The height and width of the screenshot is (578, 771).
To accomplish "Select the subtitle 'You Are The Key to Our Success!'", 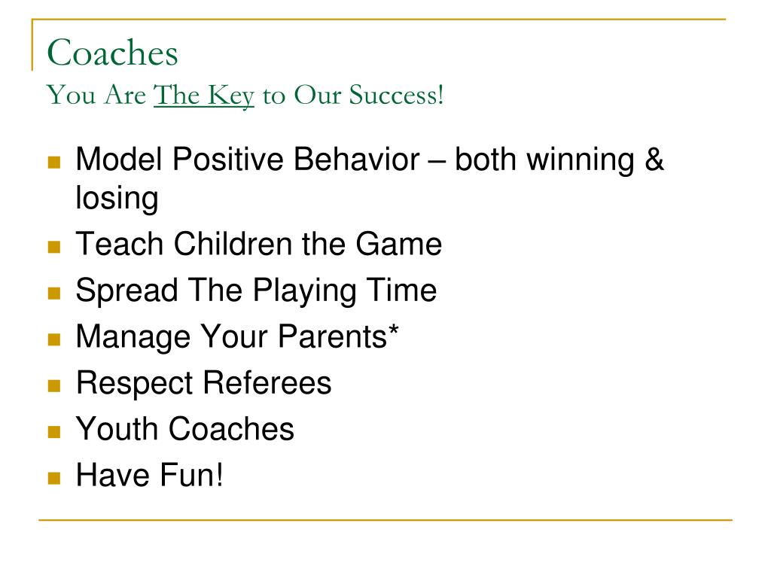I will [x=245, y=95].
